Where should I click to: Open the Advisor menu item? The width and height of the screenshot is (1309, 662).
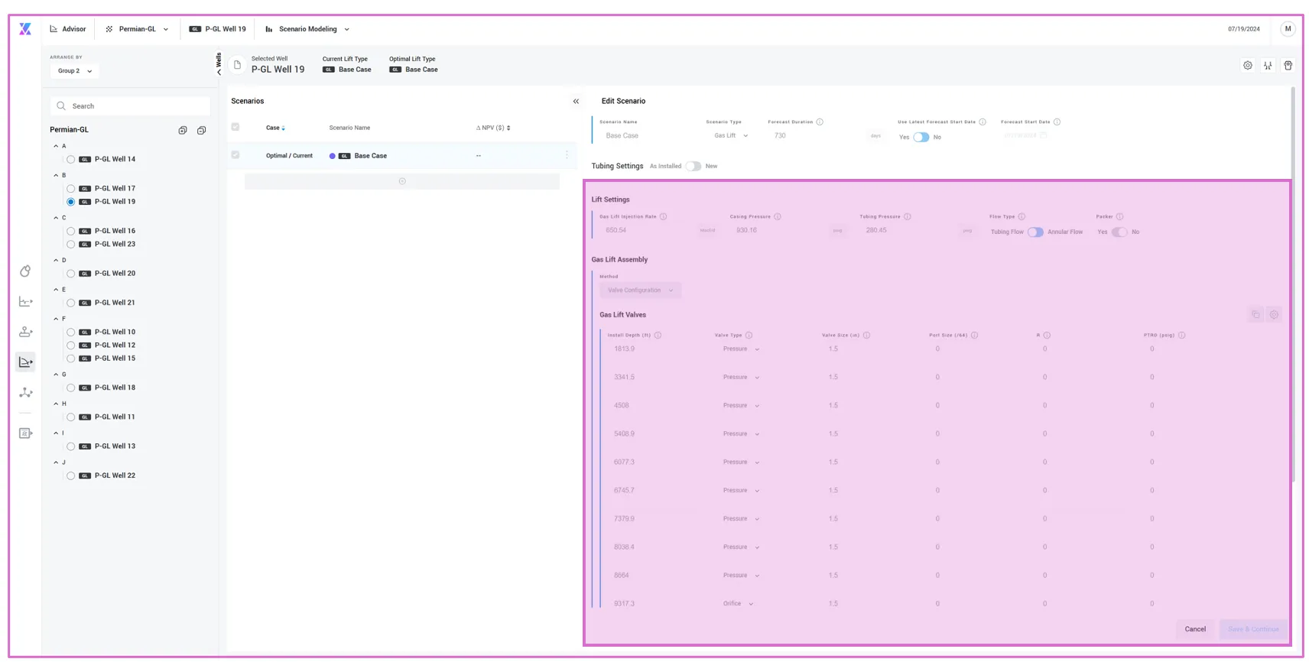[x=68, y=29]
